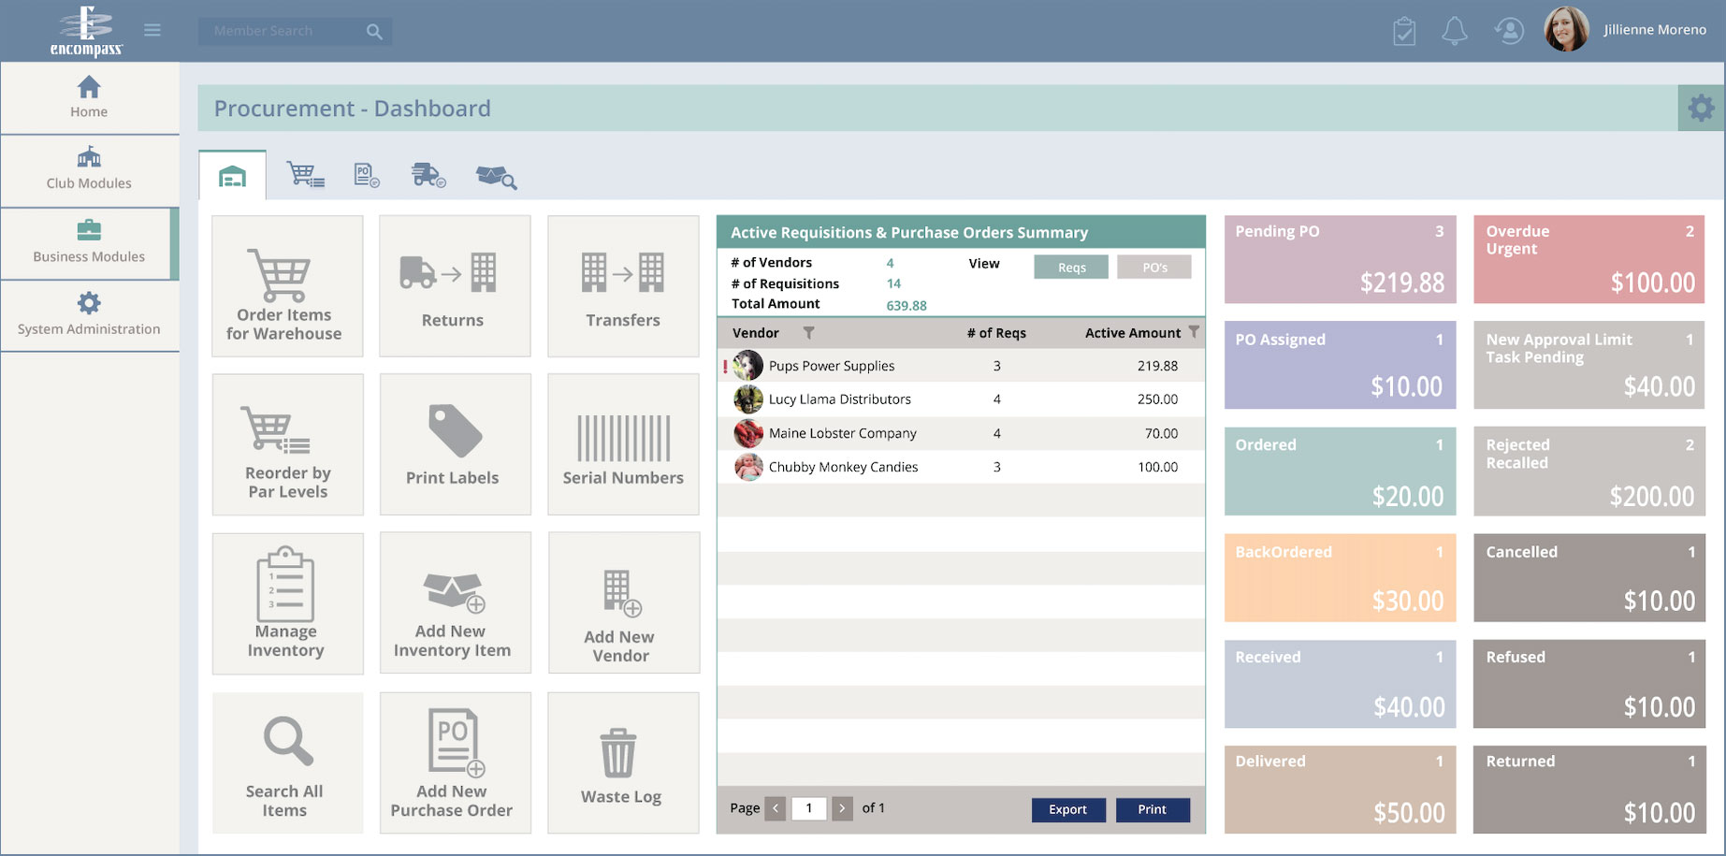Open the clipboard tasks icon in header

1403,31
